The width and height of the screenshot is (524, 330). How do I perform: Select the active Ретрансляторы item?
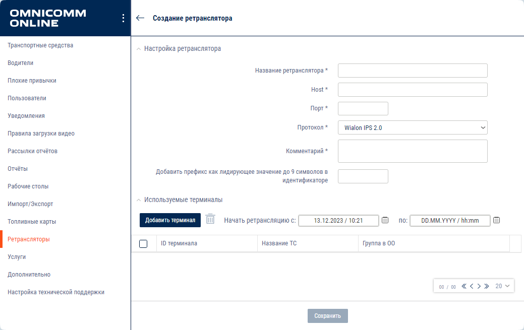tap(29, 239)
